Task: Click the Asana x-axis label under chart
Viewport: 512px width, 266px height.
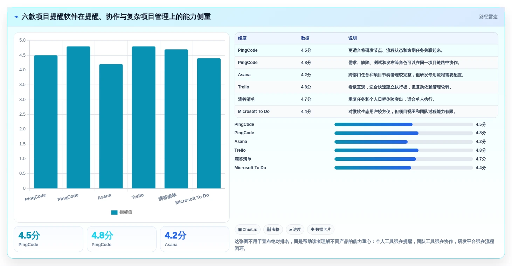Action: (x=104, y=197)
